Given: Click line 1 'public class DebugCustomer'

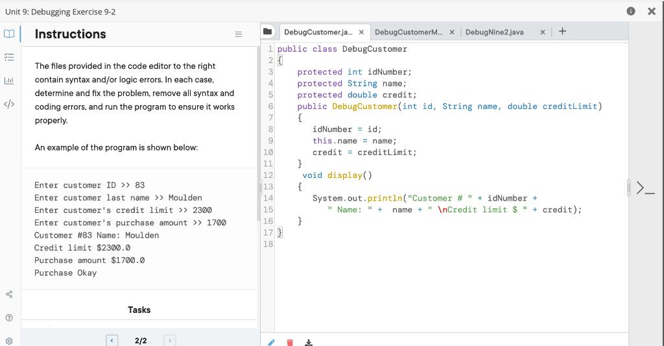Looking at the screenshot, I should tap(342, 49).
